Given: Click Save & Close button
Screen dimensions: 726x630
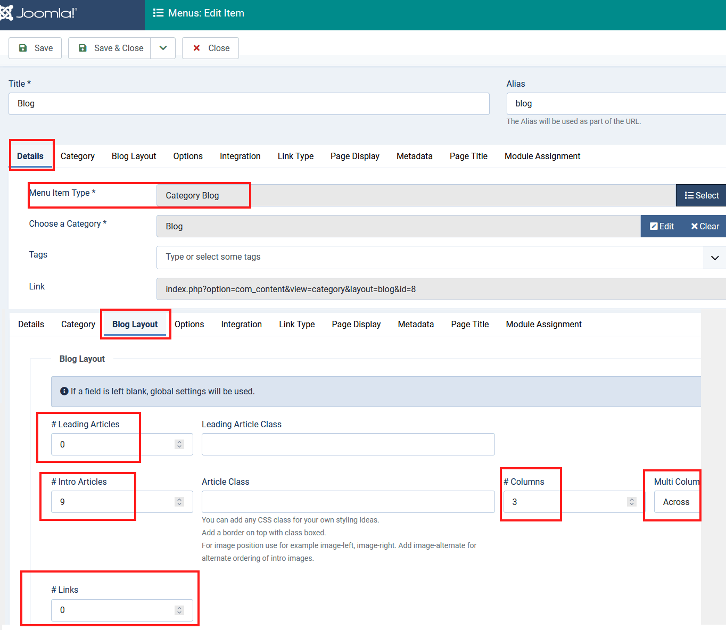Looking at the screenshot, I should (110, 48).
